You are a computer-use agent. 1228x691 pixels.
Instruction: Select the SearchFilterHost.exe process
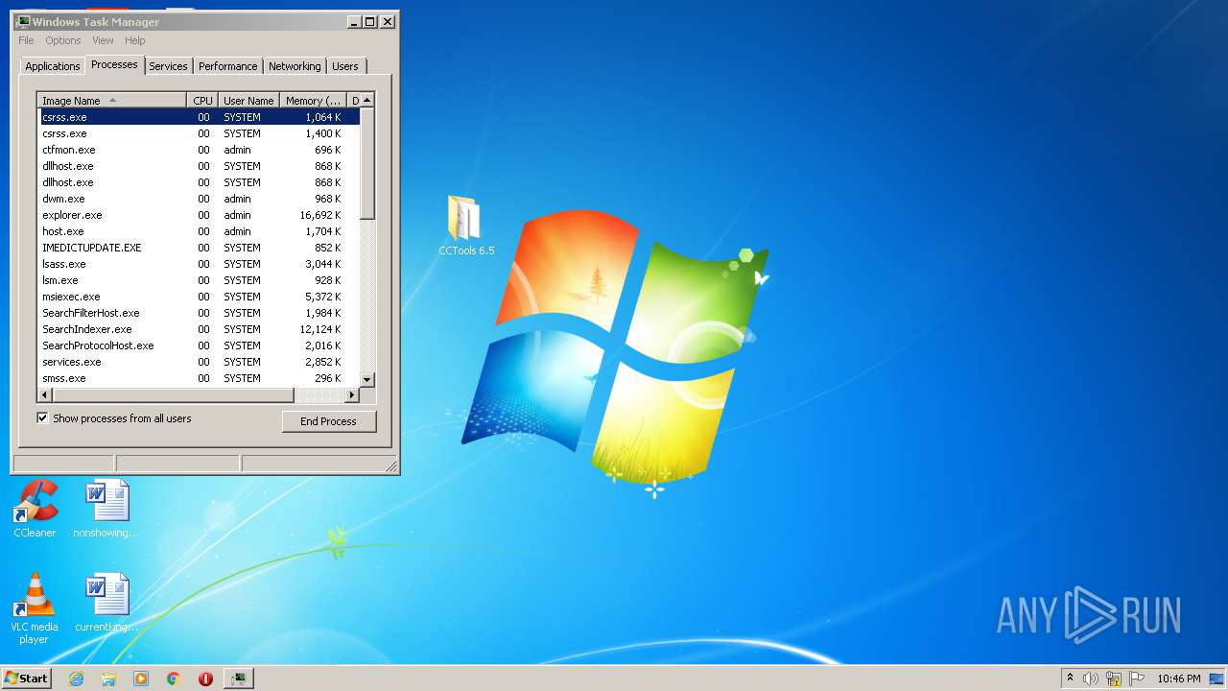tap(200, 313)
